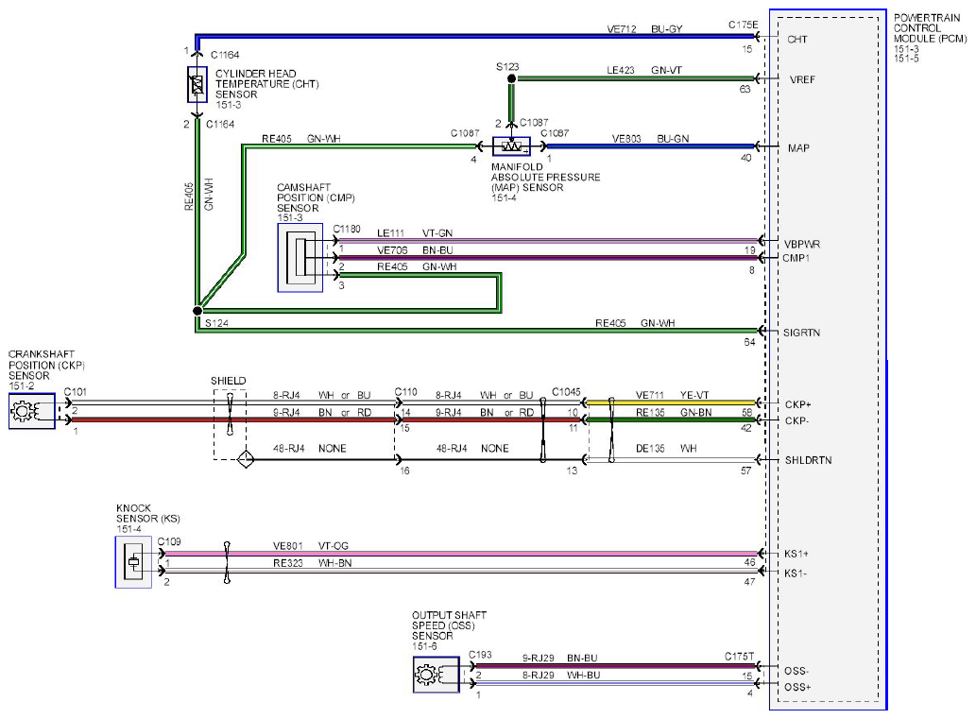The width and height of the screenshot is (976, 719).
Task: Select the RE323 wire circuit label
Action: coord(287,563)
